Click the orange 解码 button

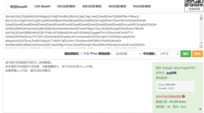pyautogui.click(x=197, y=54)
